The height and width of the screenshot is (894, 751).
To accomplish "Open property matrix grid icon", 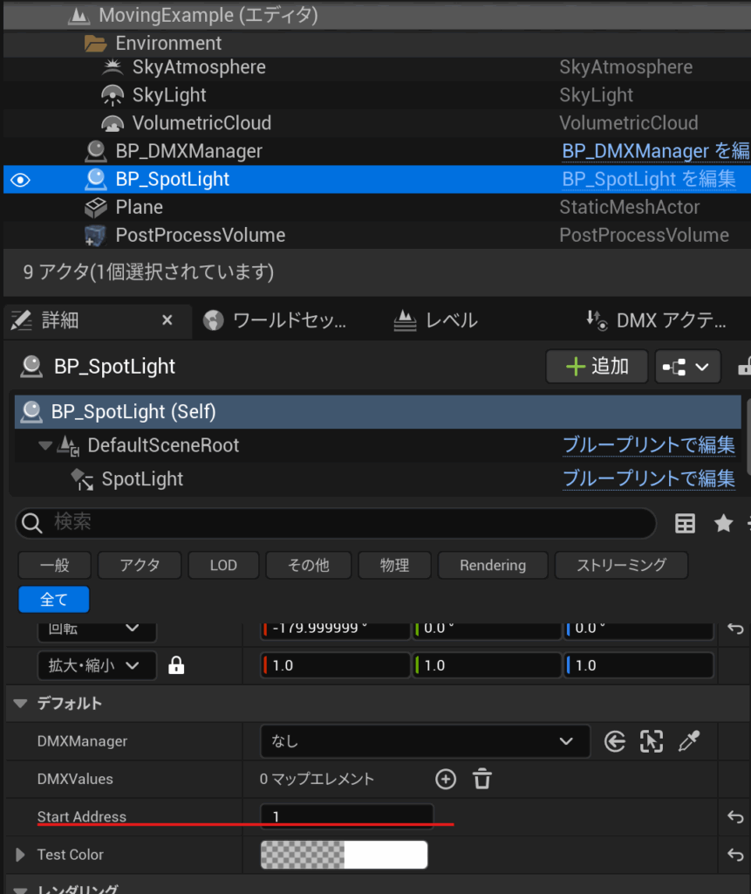I will click(685, 524).
